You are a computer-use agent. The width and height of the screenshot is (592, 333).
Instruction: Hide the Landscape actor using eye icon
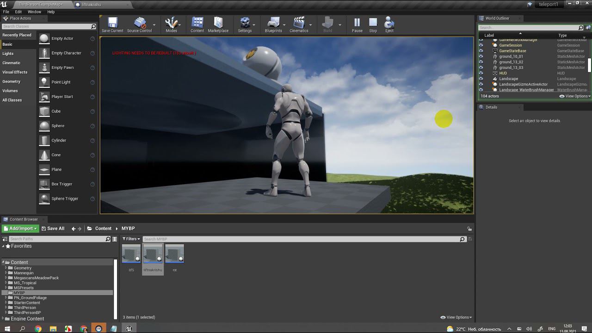[x=481, y=79]
